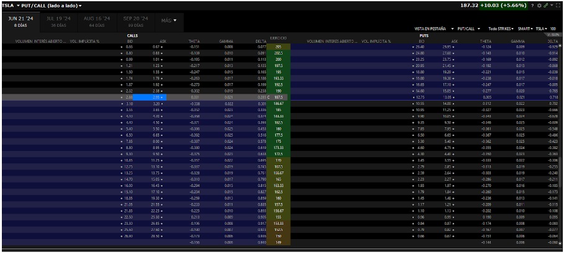Click the highlighted ask price 2.85 cell

[x=157, y=97]
